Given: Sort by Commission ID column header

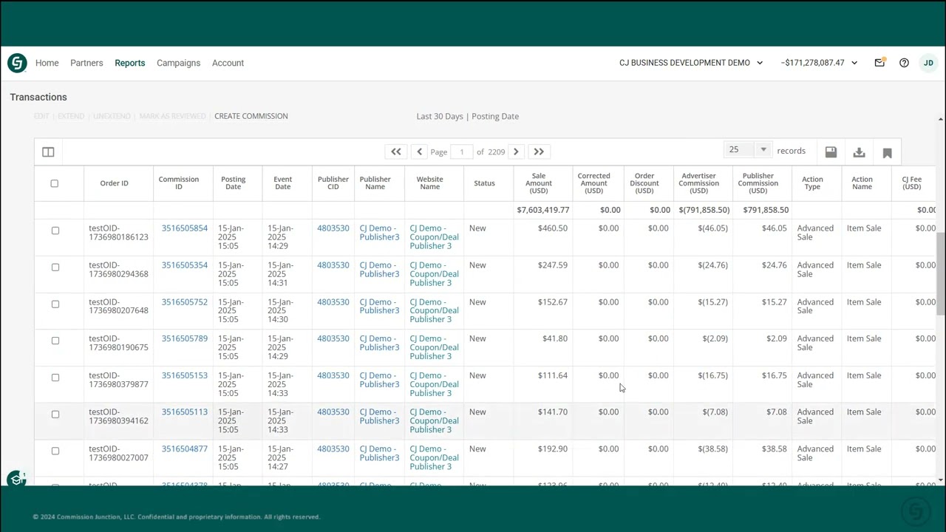Looking at the screenshot, I should coord(179,183).
